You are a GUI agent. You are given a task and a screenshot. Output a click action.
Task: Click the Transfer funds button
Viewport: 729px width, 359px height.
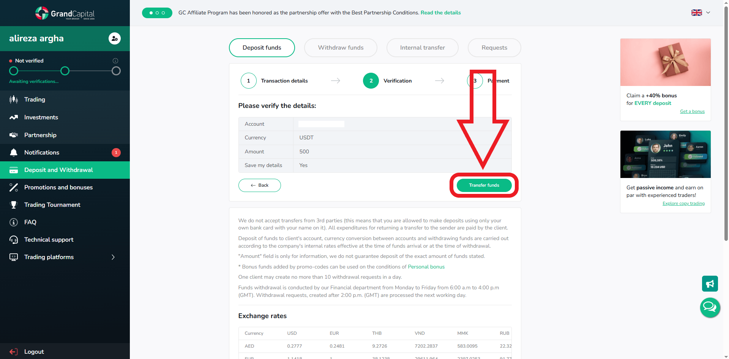[x=484, y=185]
